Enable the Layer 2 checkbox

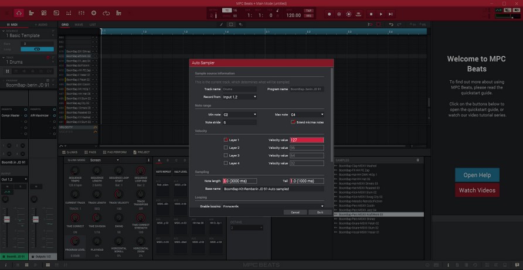[226, 148]
